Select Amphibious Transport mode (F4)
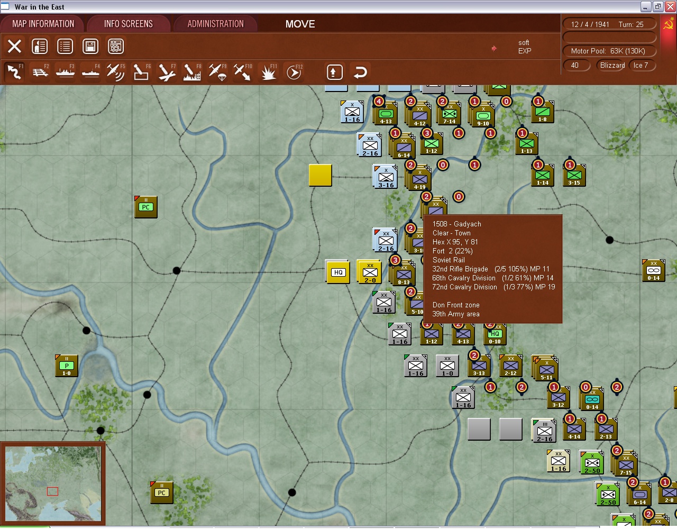Viewport: 677px width, 529px height. click(x=90, y=71)
